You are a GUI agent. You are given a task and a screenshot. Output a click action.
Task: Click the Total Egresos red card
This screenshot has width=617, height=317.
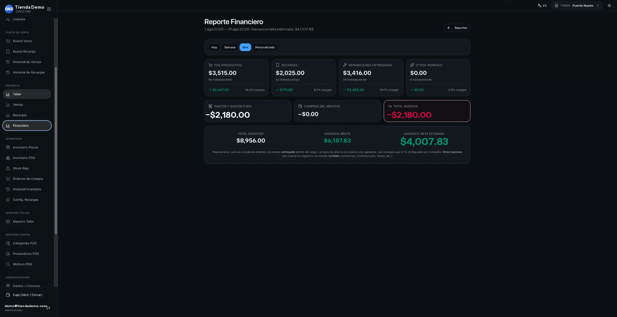(427, 111)
